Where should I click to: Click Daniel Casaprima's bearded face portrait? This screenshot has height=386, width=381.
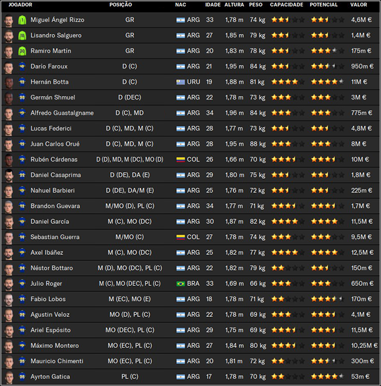(9, 175)
